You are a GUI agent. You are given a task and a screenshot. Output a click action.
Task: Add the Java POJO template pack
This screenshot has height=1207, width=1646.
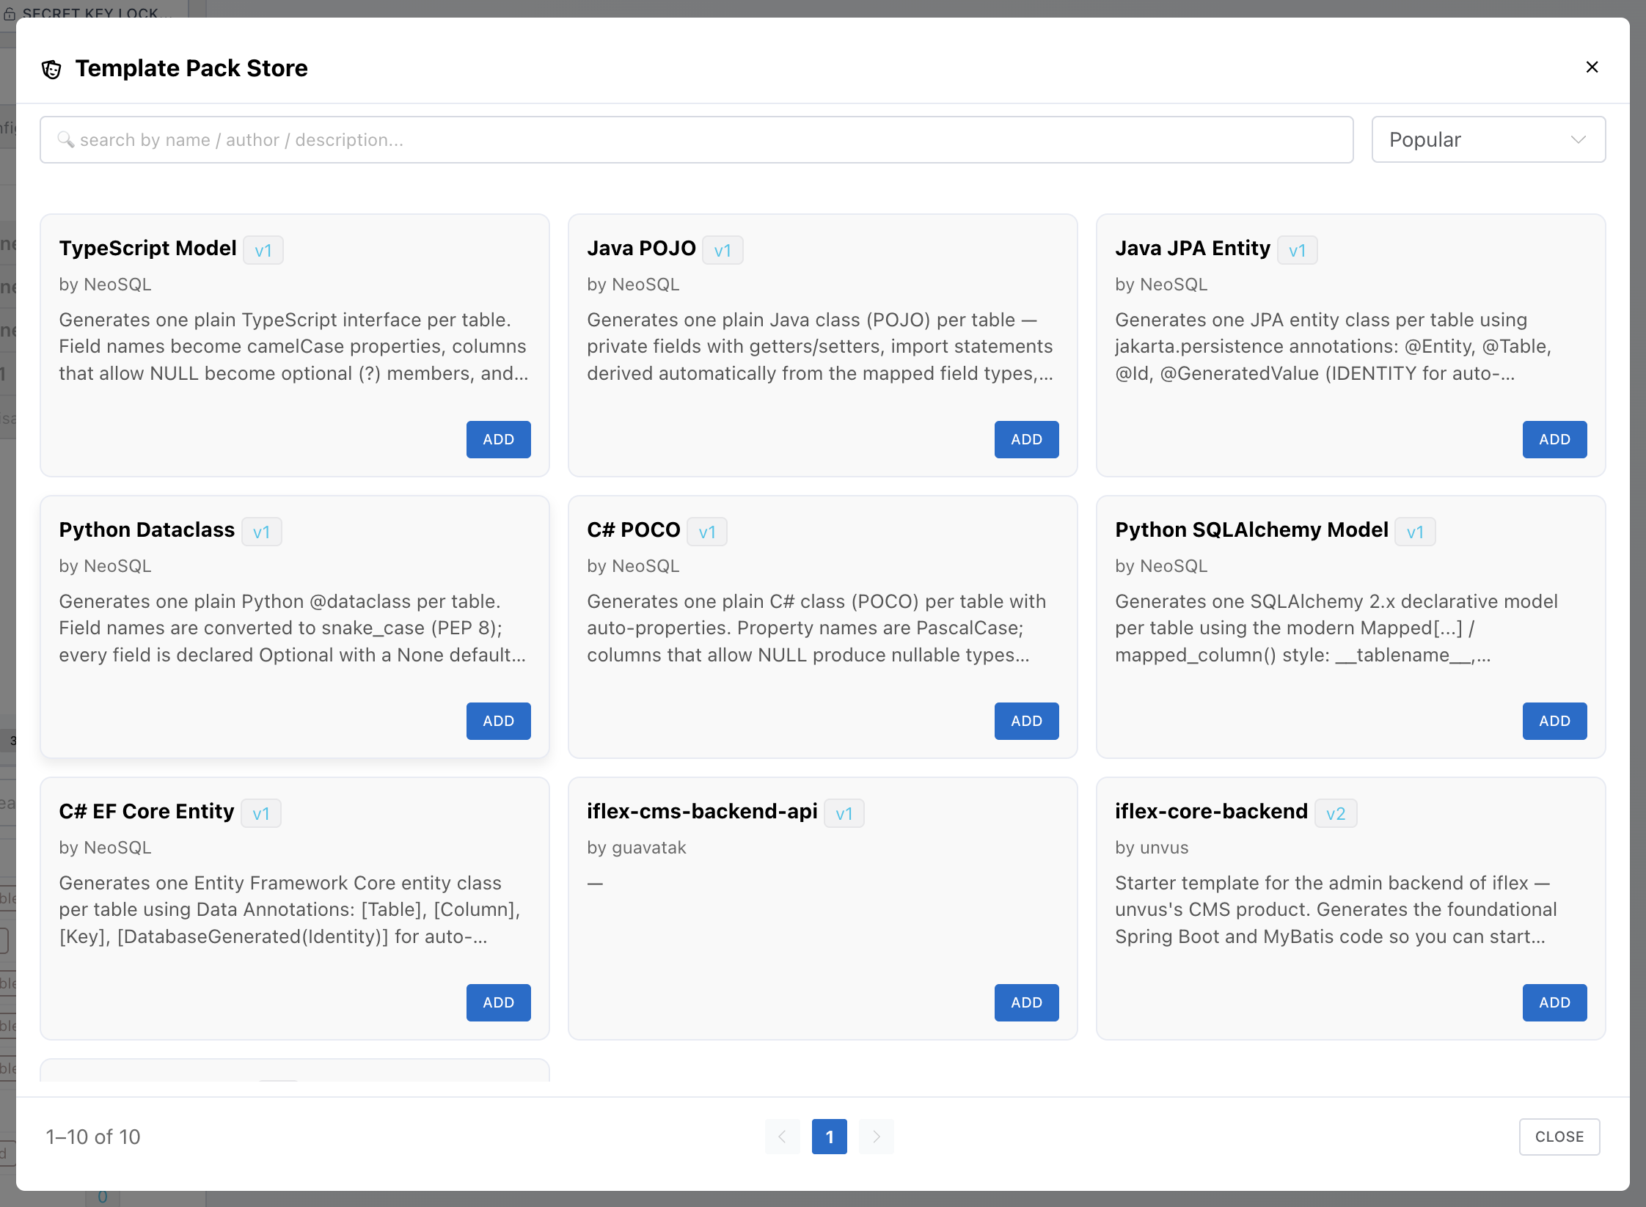click(x=1026, y=439)
